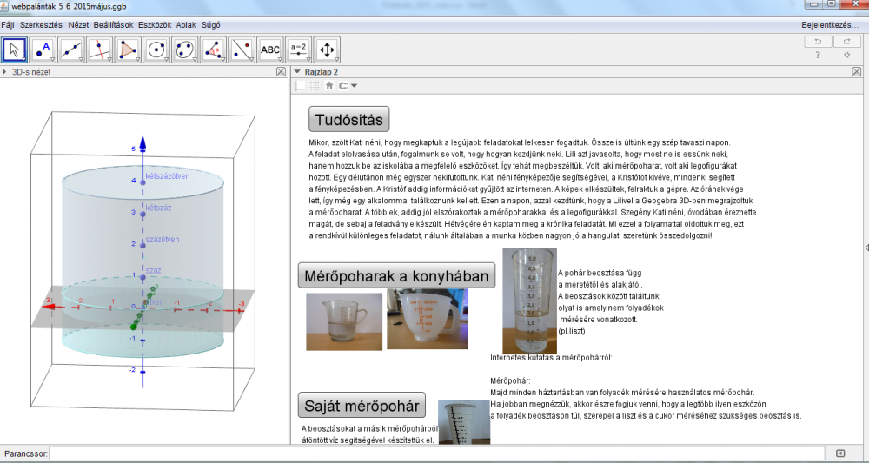The height and width of the screenshot is (463, 869).
Task: Select the a=2 slider tool
Action: pyautogui.click(x=299, y=50)
